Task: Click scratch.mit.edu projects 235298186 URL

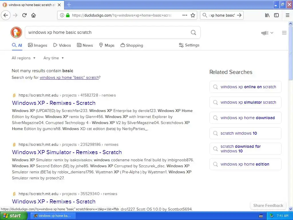Action: pyautogui.click(x=68, y=144)
